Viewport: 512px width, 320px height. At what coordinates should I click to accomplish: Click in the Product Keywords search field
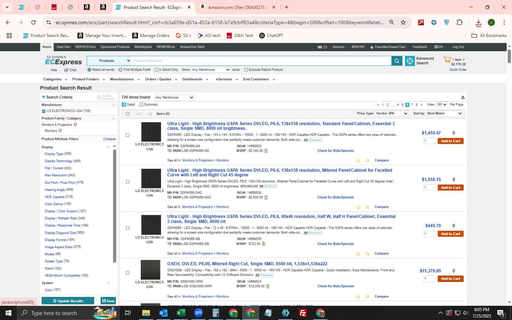(x=262, y=61)
